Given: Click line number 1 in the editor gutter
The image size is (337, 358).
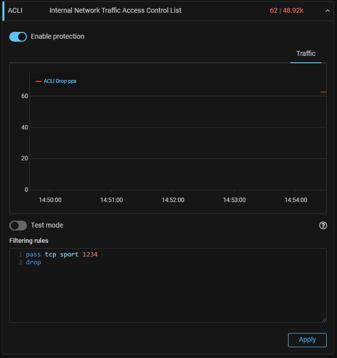Looking at the screenshot, I should coord(21,255).
